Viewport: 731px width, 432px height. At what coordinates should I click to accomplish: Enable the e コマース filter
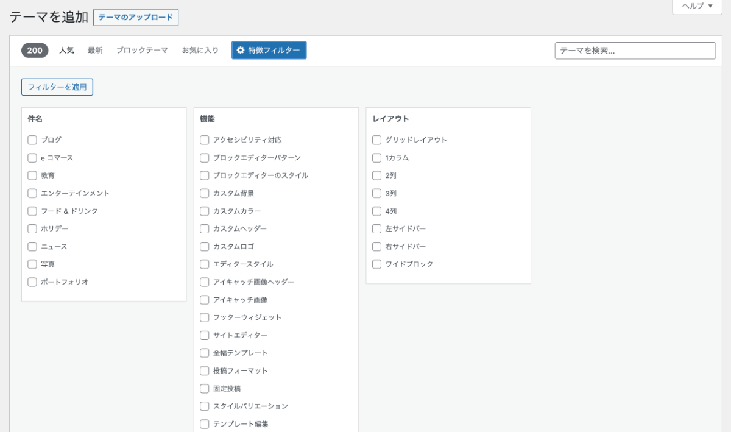(33, 158)
